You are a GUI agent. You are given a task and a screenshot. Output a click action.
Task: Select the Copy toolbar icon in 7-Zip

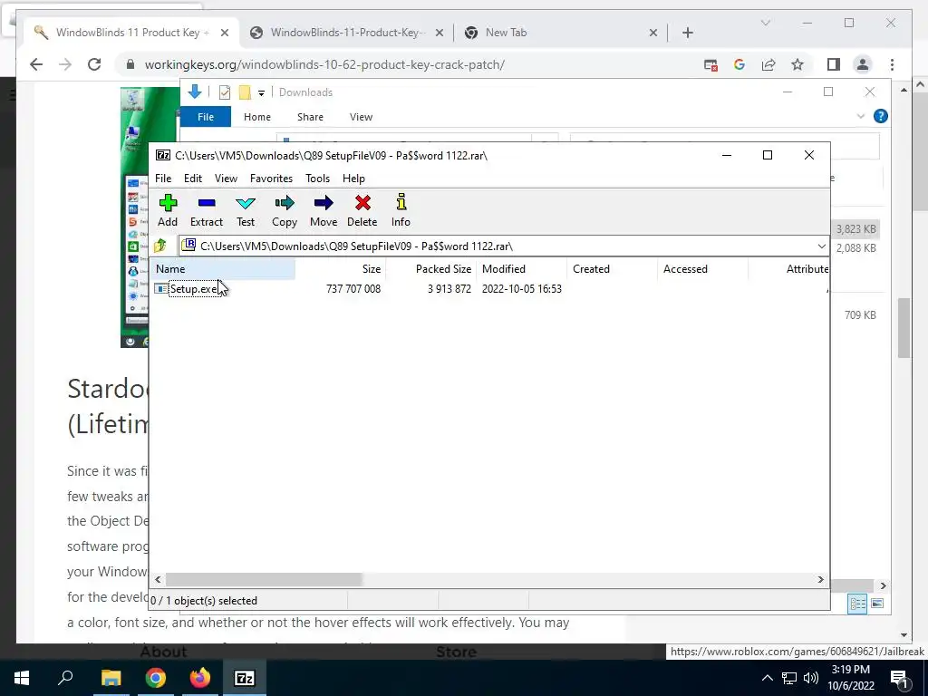coord(284,210)
